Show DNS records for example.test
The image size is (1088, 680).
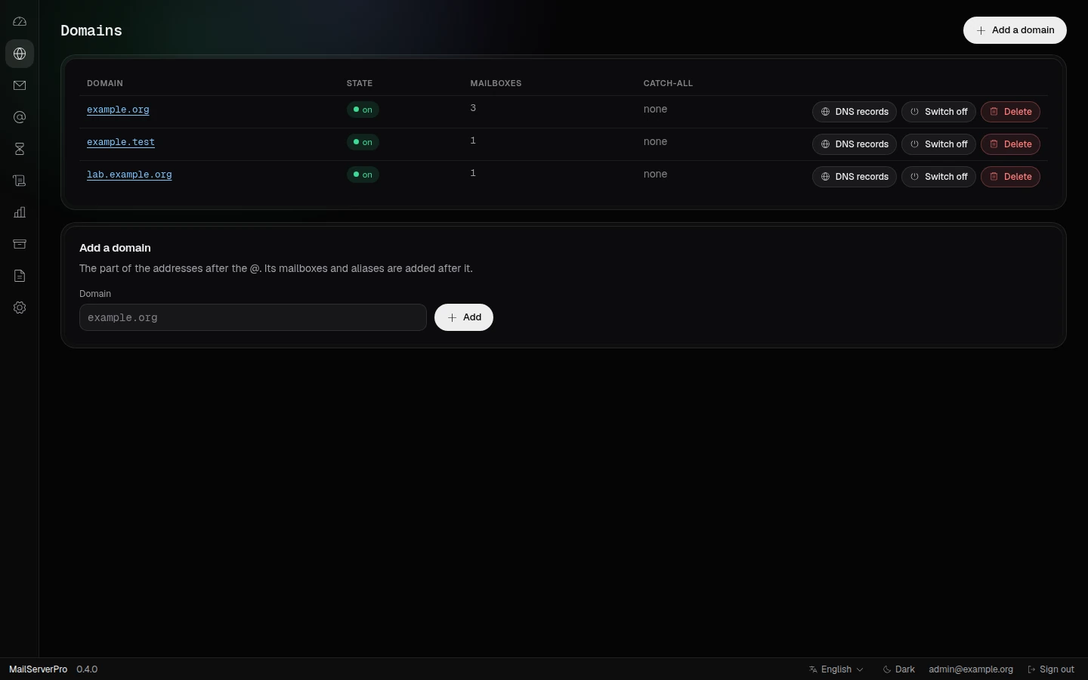click(x=855, y=144)
